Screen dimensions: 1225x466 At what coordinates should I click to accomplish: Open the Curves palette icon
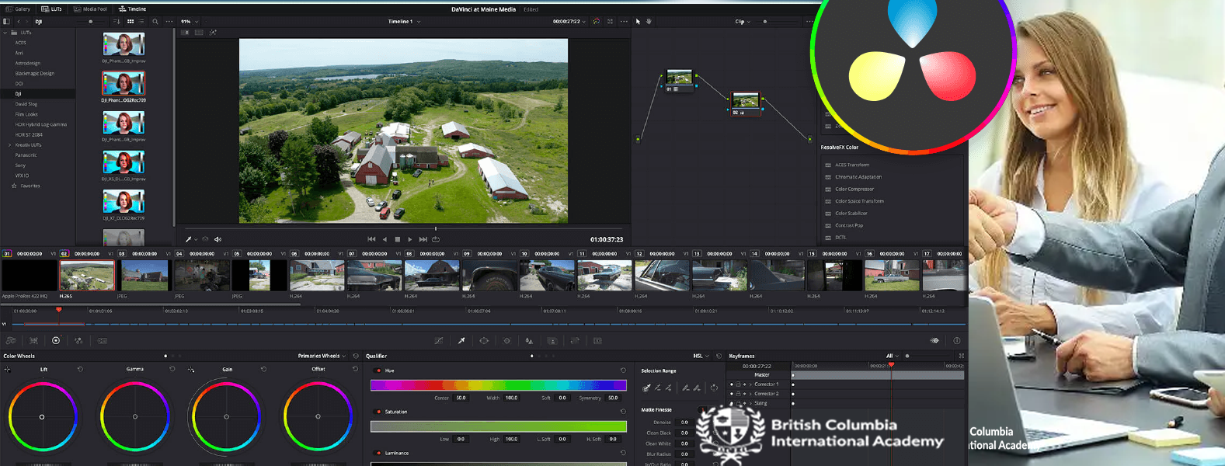pyautogui.click(x=439, y=340)
